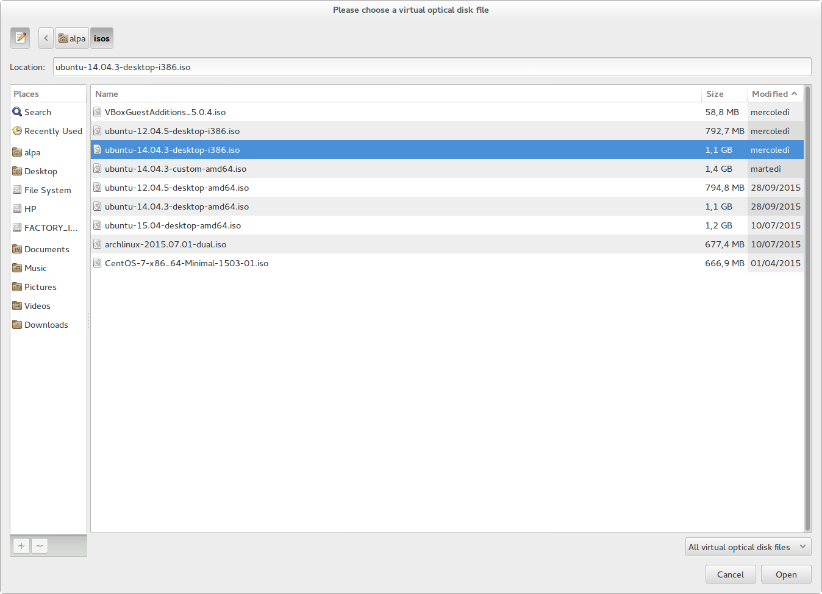Select the FACTORY_I... drive in Places

point(49,228)
